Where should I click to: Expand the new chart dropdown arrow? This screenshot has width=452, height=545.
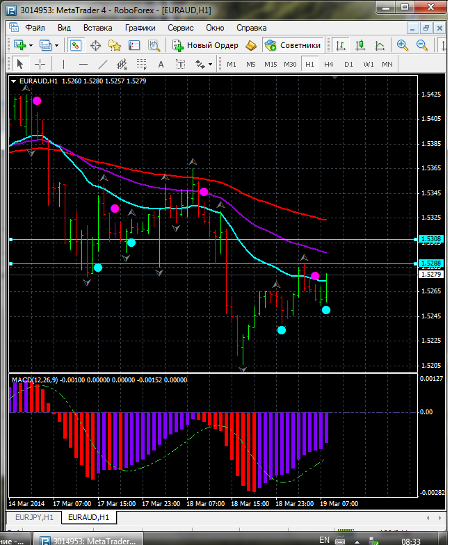tap(31, 45)
